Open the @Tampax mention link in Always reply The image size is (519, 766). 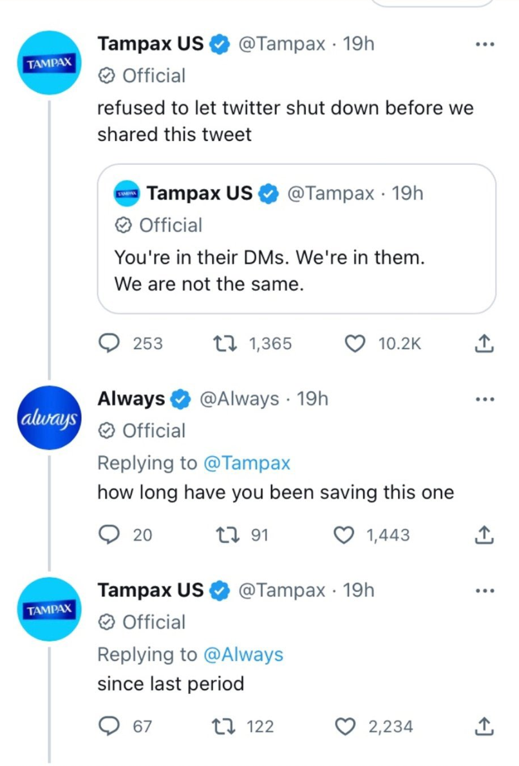click(x=247, y=463)
